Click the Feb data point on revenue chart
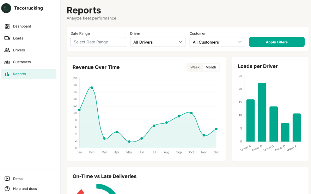Image resolution: width=311 pixels, height=194 pixels. pos(92,87)
